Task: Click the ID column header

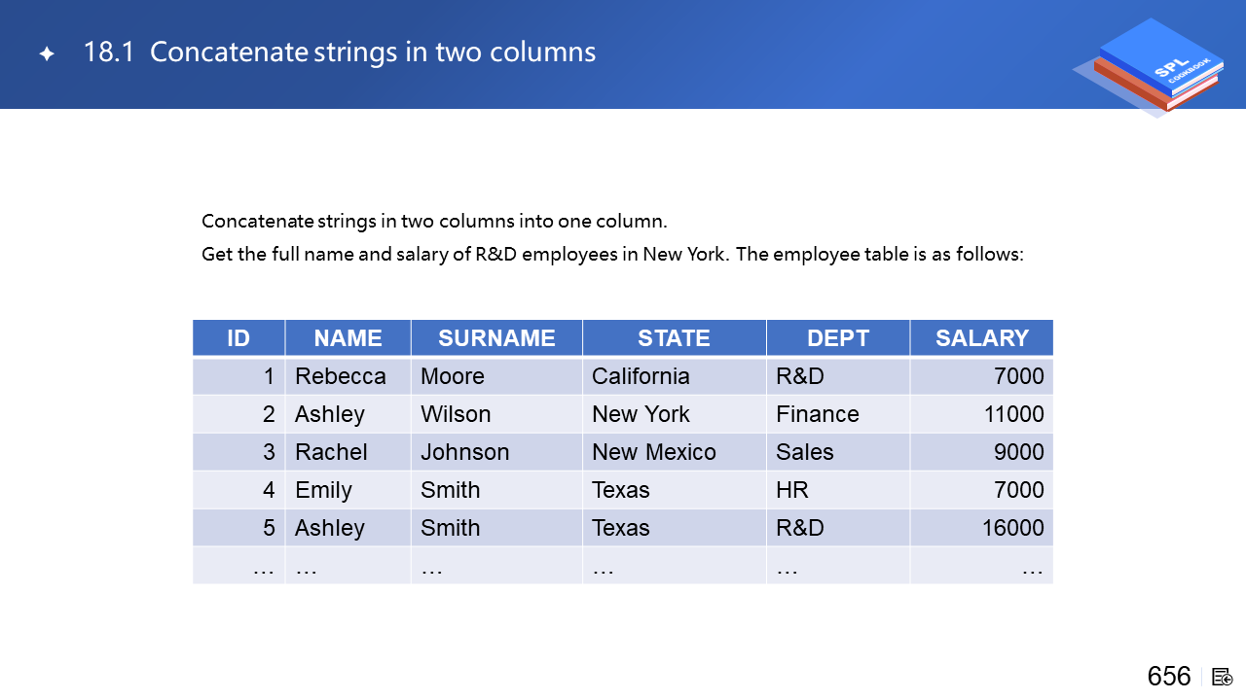Action: point(238,338)
